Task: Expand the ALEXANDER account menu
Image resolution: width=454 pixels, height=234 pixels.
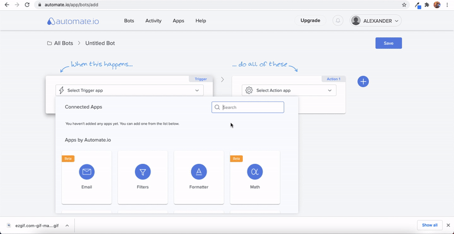Action: click(376, 21)
